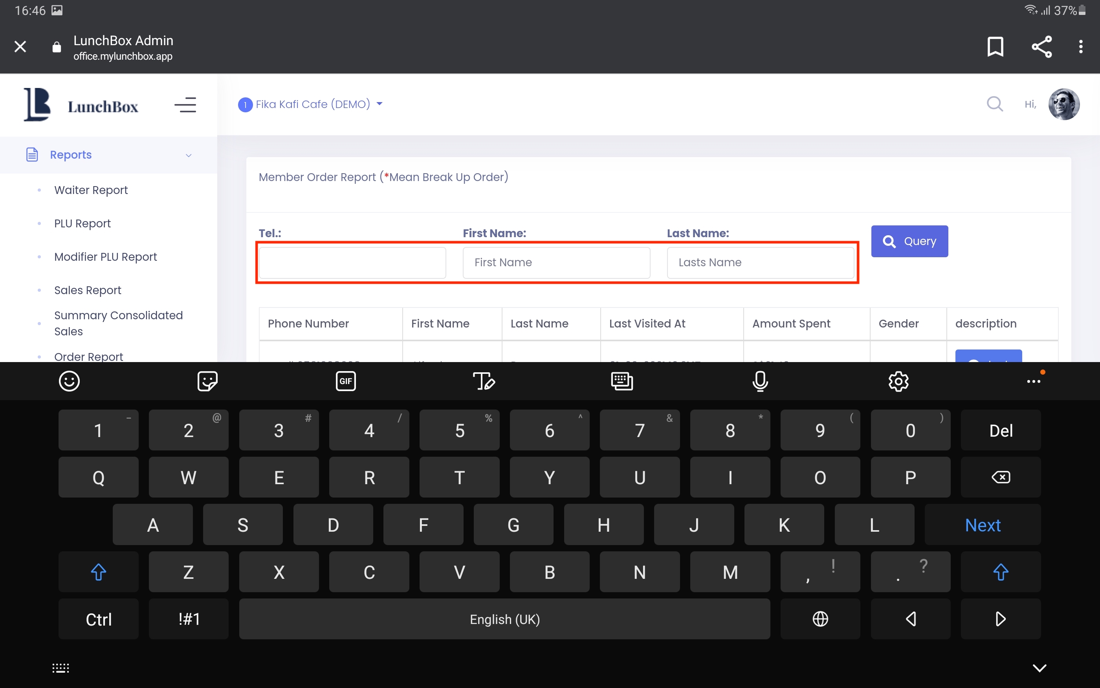The height and width of the screenshot is (688, 1100).
Task: Hide the keyboard with the down chevron
Action: click(1039, 668)
